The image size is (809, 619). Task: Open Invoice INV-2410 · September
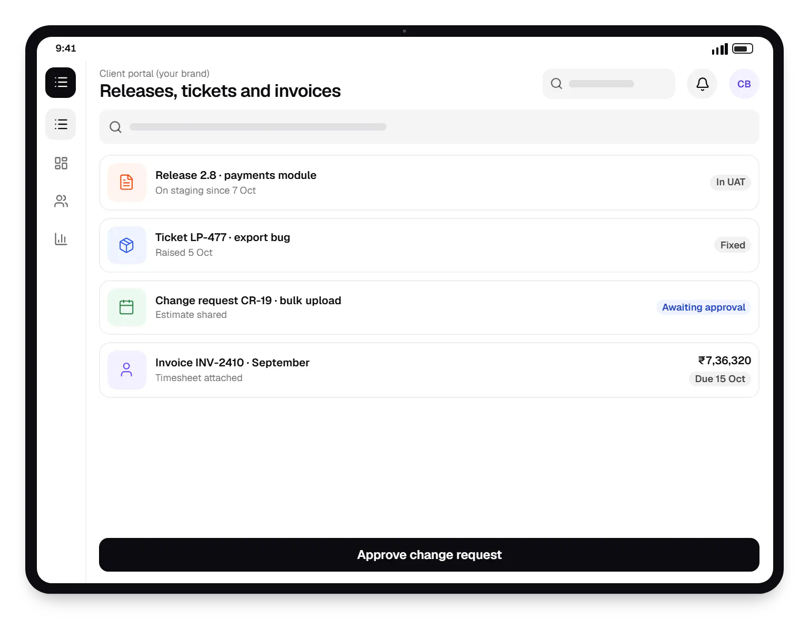point(429,370)
